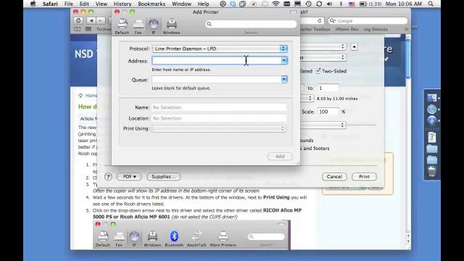Open the Safari menu
Screen dimensions: 464x261
click(x=50, y=4)
